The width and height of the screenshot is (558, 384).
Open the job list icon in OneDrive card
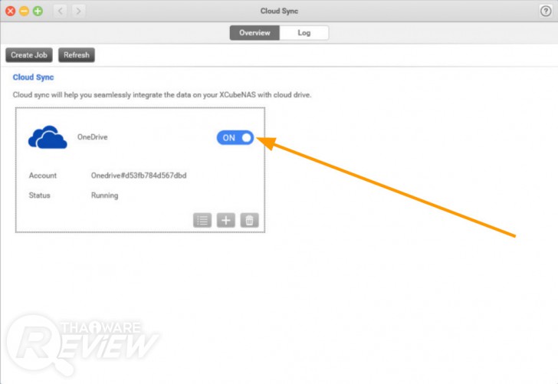[202, 220]
